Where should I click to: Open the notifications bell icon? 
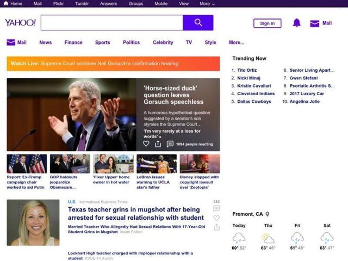point(297,23)
